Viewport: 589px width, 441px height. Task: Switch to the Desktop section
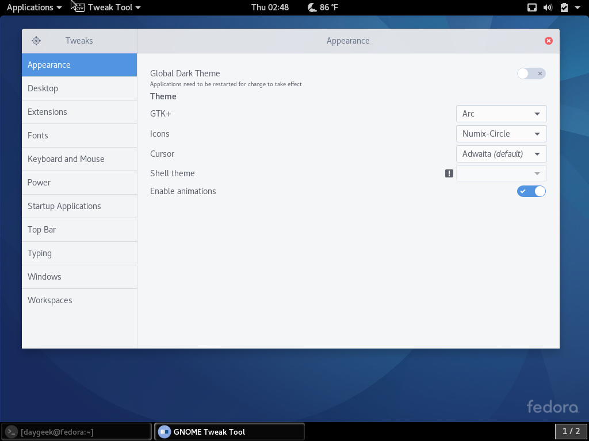pyautogui.click(x=79, y=88)
